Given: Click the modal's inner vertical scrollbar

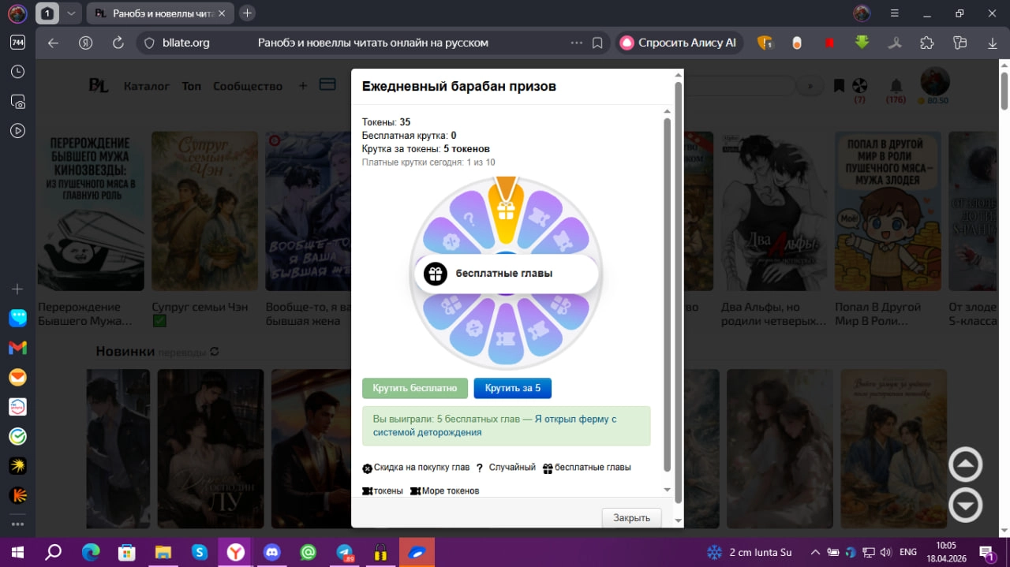Looking at the screenshot, I should click(x=668, y=294).
